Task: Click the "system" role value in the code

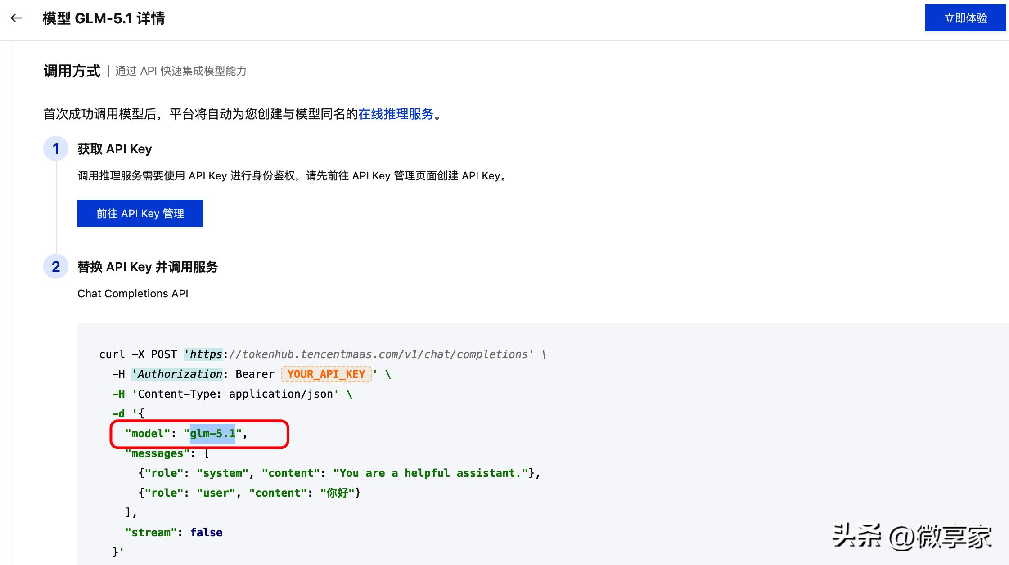Action: coord(222,473)
